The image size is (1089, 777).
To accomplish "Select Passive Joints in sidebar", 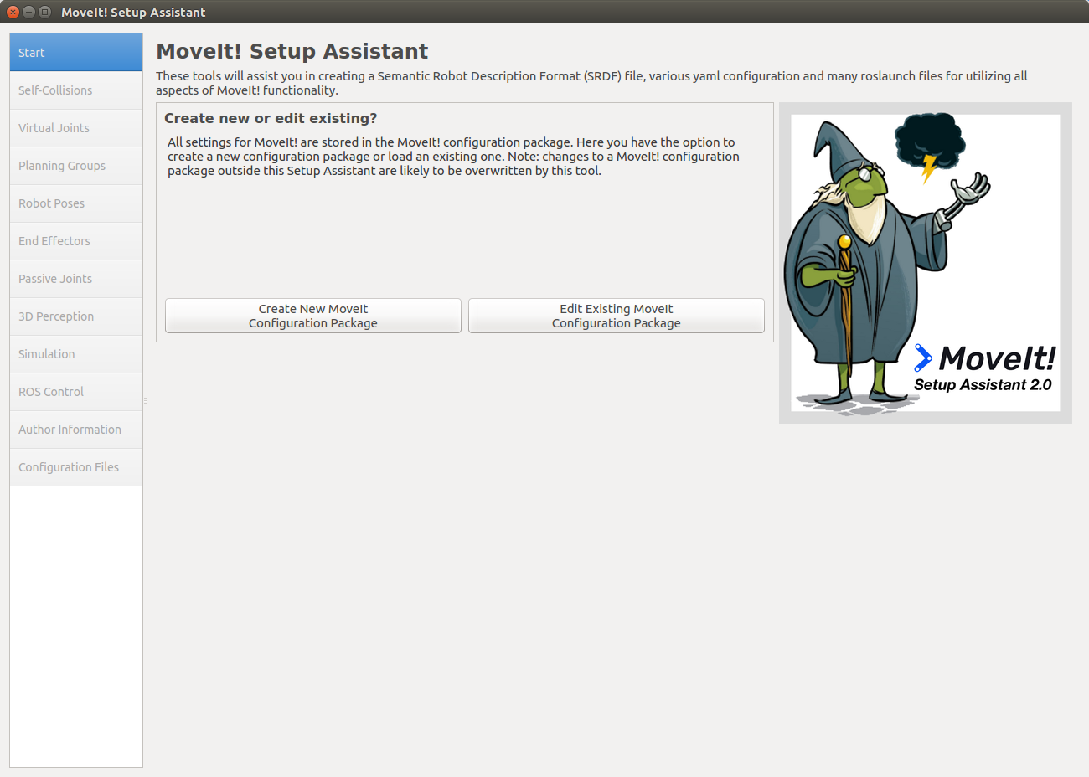I will (76, 279).
